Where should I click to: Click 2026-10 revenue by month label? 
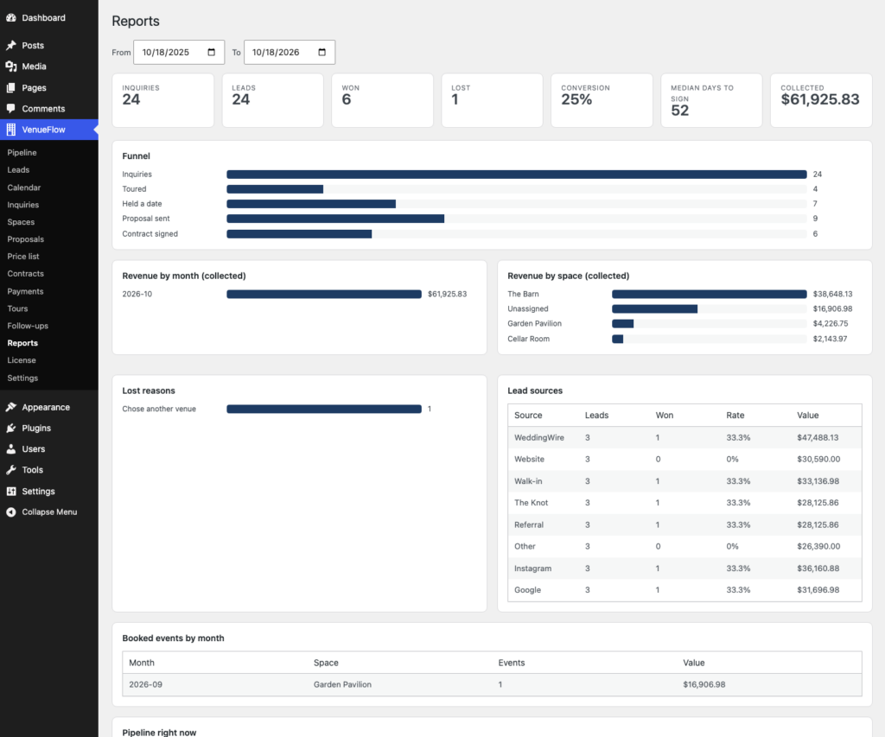tap(137, 294)
